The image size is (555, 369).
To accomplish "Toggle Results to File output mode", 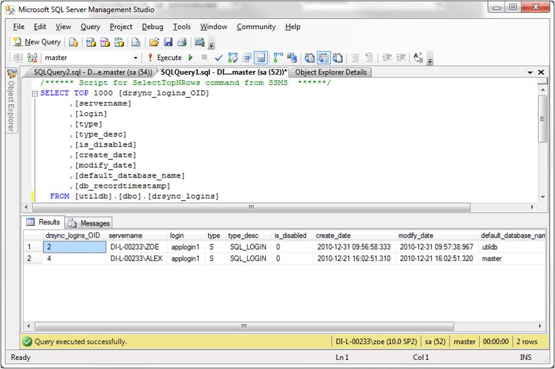I will coord(337,58).
